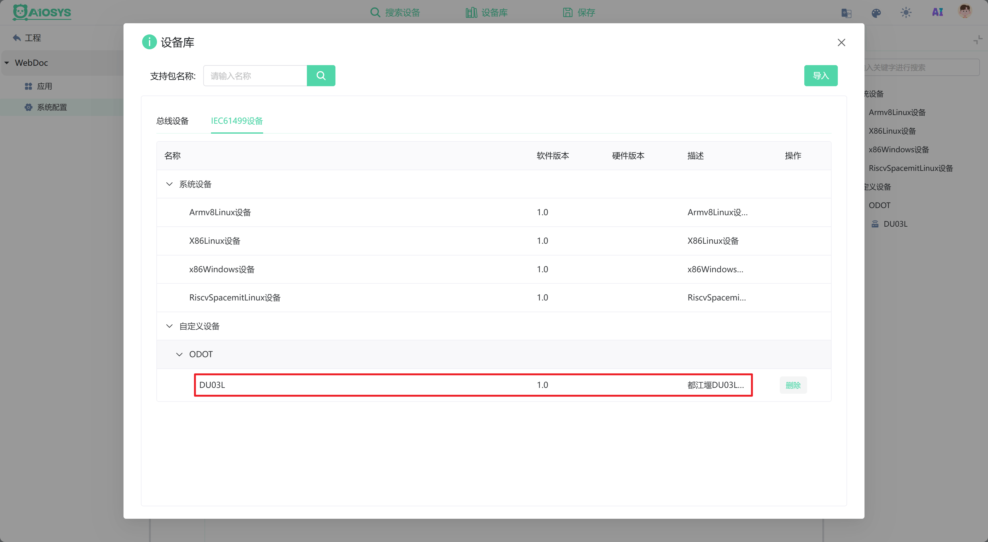Select X86Linux设备 in right panel list

[892, 131]
